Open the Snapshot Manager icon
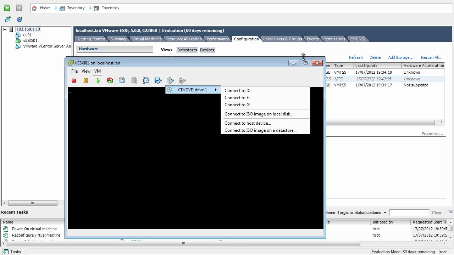454x255 pixels. tap(146, 81)
